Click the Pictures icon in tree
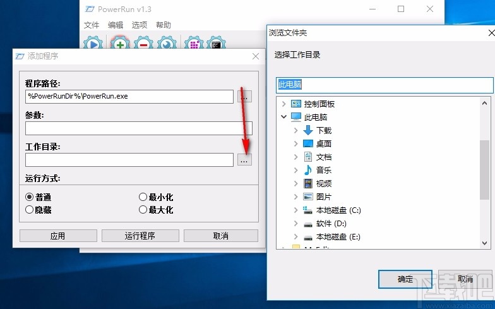The image size is (495, 309). pyautogui.click(x=308, y=197)
